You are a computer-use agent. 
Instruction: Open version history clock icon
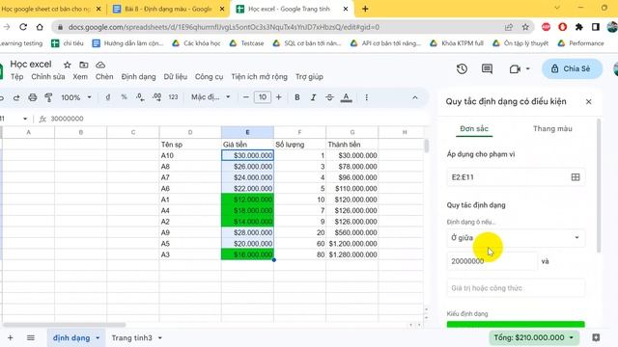point(462,68)
